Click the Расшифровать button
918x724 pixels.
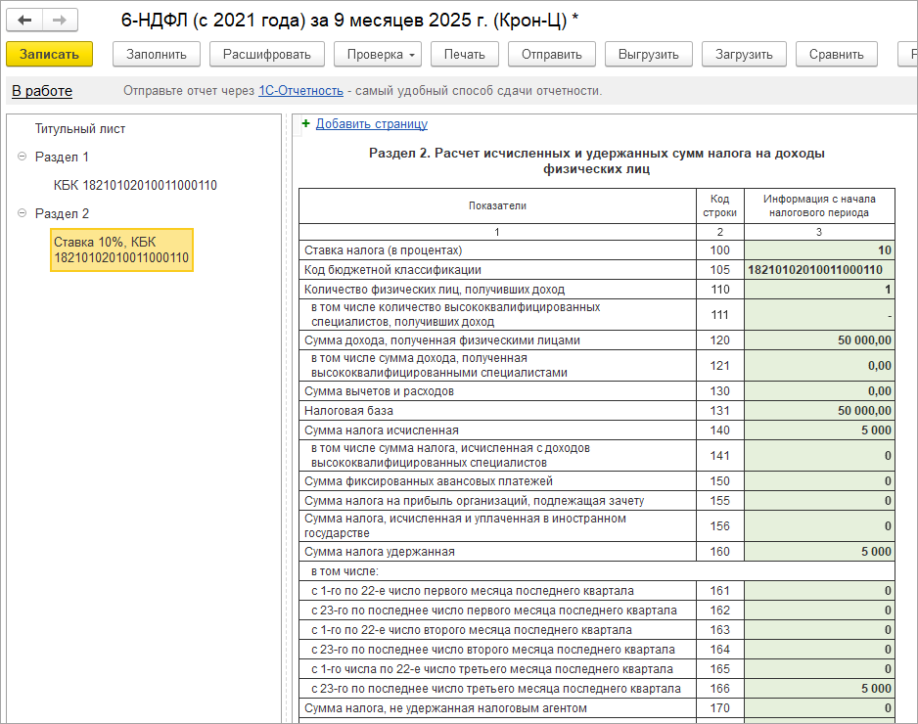point(266,54)
